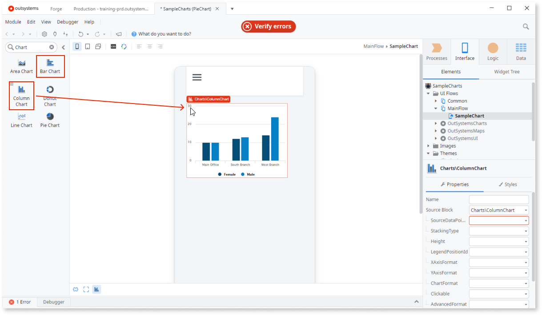Open the 1 Error panel
The width and height of the screenshot is (542, 315).
[20, 302]
